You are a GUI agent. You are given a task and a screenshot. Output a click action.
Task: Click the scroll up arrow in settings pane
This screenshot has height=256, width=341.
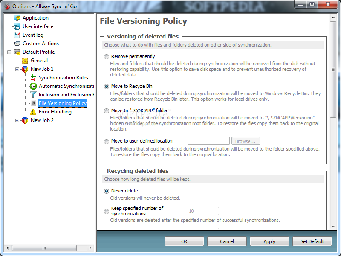333,17
